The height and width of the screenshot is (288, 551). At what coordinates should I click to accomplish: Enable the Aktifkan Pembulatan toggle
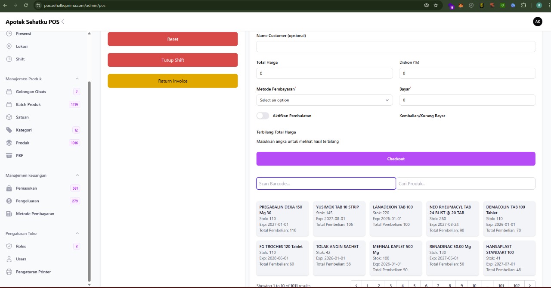point(263,116)
